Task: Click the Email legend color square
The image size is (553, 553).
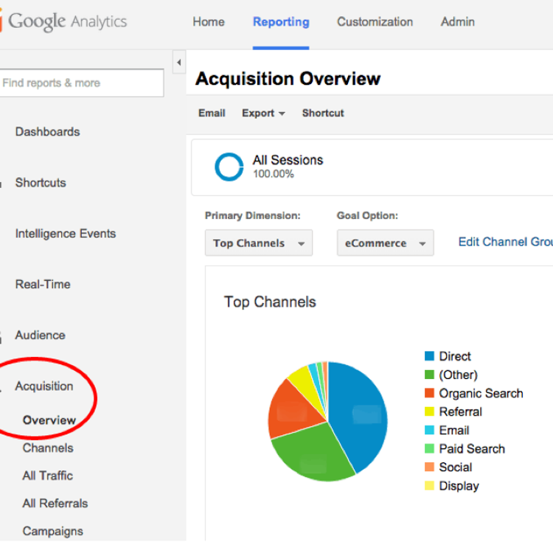Action: [429, 431]
